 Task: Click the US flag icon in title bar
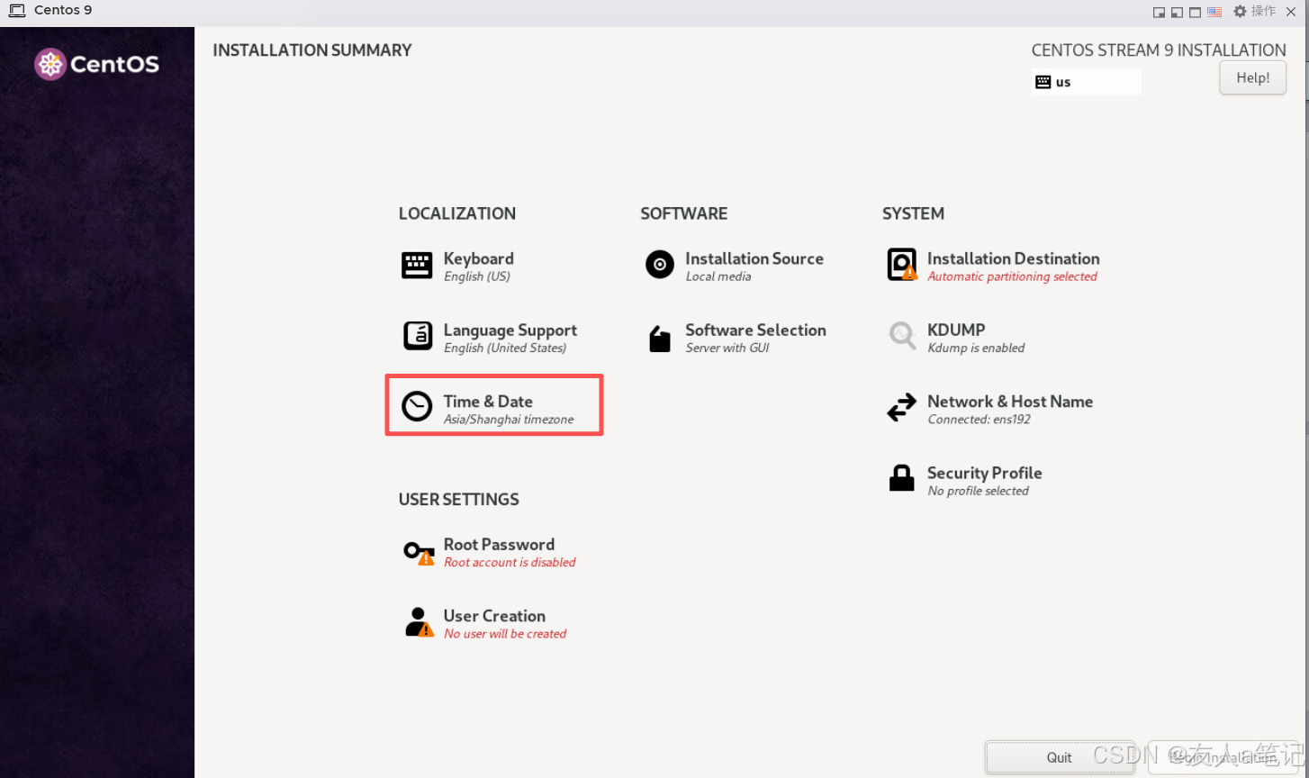1214,12
